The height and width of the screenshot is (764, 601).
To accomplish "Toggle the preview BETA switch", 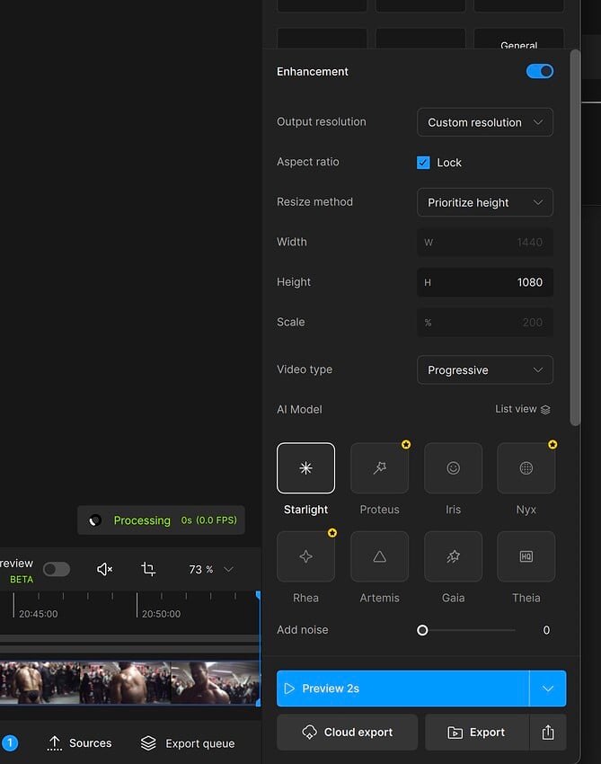I will tap(56, 569).
